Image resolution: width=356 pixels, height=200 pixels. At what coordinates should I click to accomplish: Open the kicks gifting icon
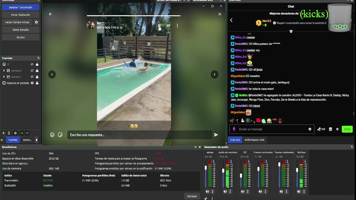[x=321, y=129]
